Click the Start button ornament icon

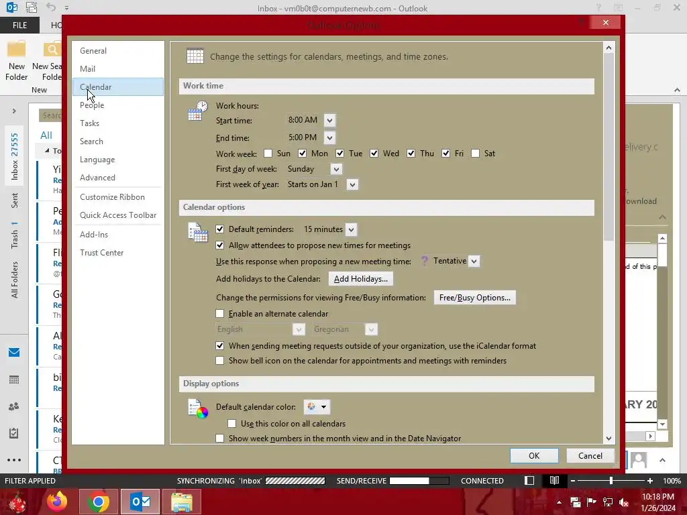click(17, 502)
